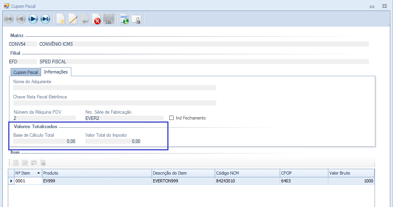Go to first record navigation button
Screen dimensions: 393x207
click(x=9, y=19)
